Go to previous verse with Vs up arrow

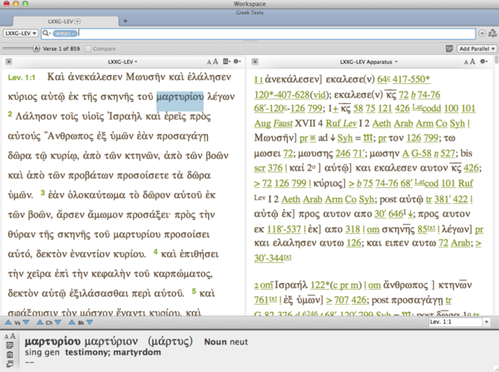(8, 322)
